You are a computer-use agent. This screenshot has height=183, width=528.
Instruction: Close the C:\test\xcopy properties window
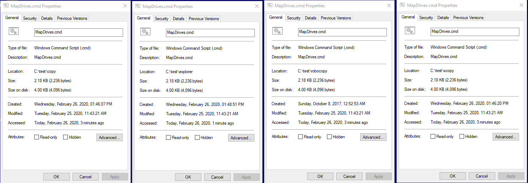[x=522, y=5]
